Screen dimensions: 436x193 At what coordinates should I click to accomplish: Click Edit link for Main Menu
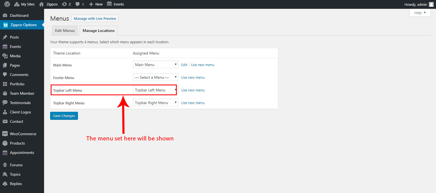184,65
